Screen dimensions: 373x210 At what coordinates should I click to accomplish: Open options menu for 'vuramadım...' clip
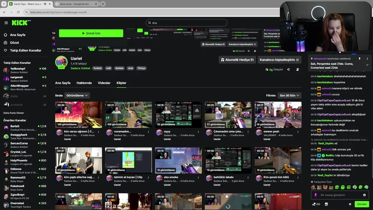tap(148, 132)
